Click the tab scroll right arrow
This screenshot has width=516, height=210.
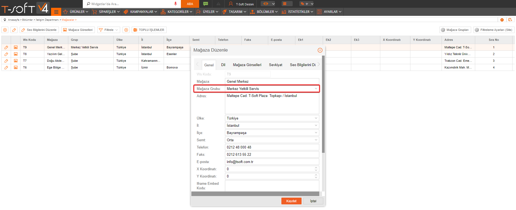[x=319, y=64]
